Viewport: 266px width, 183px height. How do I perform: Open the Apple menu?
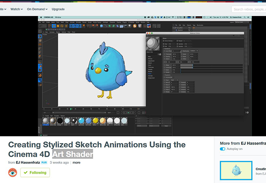(41, 17)
